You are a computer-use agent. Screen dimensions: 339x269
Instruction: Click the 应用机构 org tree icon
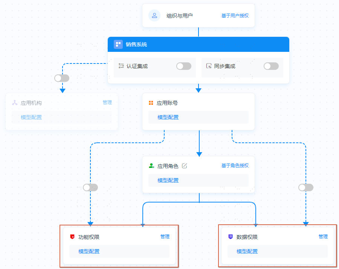coord(15,103)
